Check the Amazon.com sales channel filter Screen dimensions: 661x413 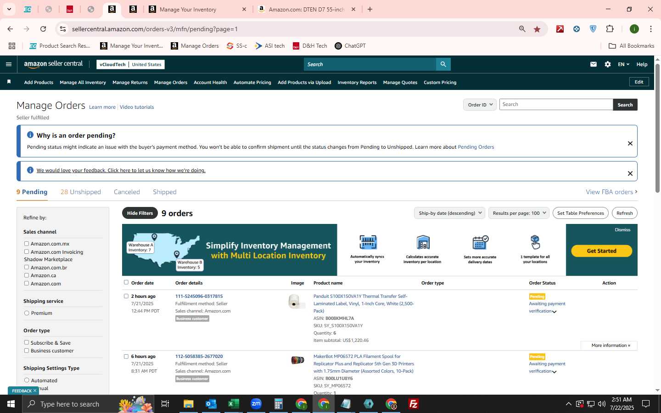point(27,283)
